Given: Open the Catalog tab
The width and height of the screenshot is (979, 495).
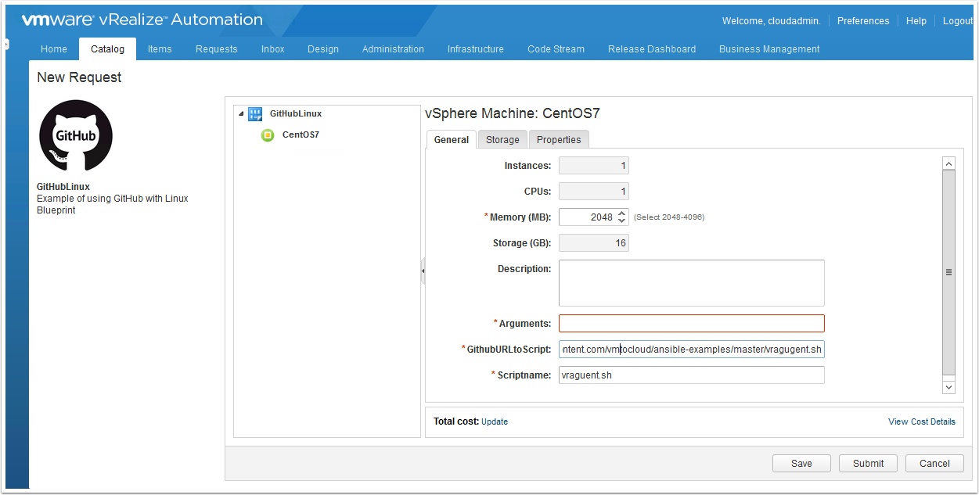Looking at the screenshot, I should tap(107, 48).
